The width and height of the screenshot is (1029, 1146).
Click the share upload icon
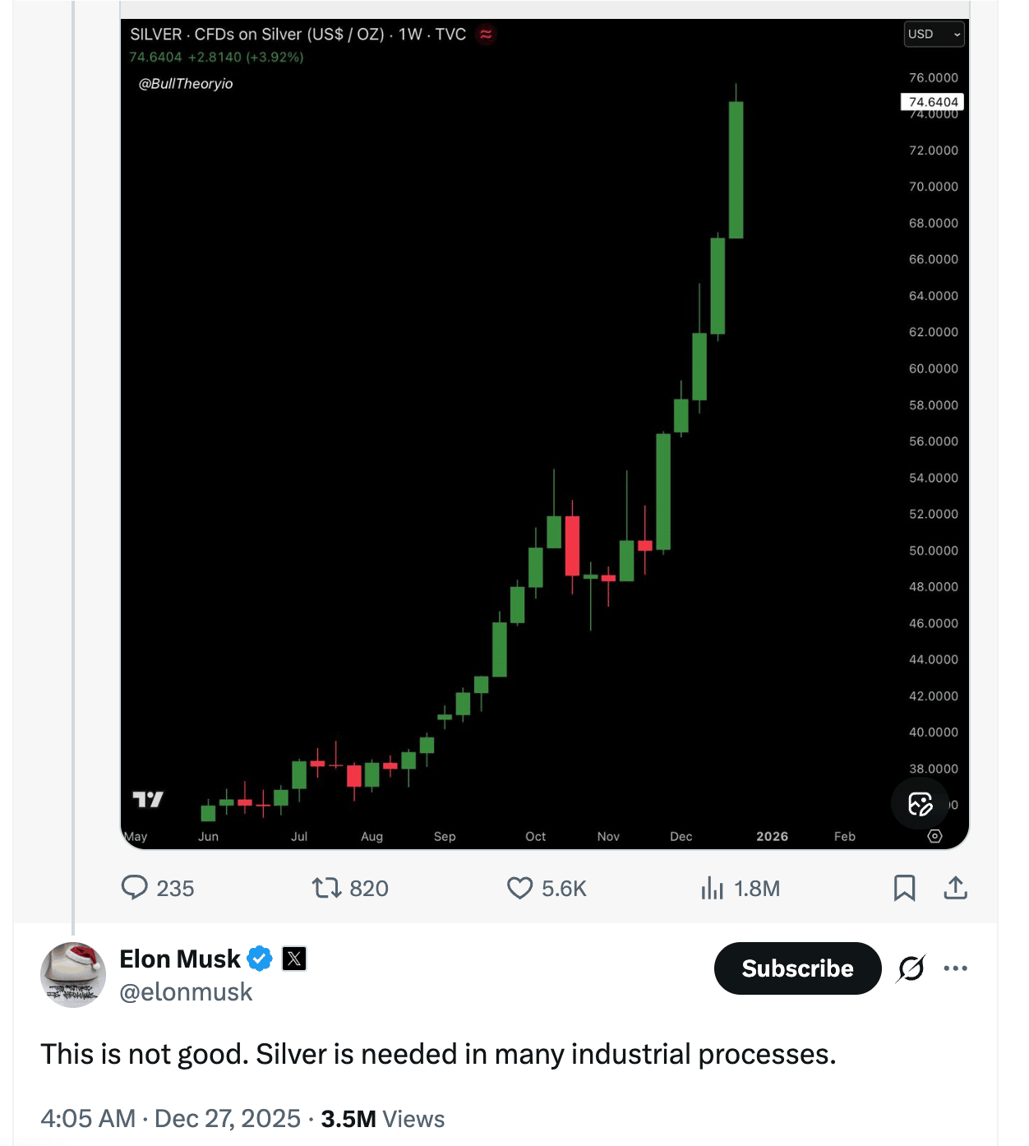pos(955,888)
